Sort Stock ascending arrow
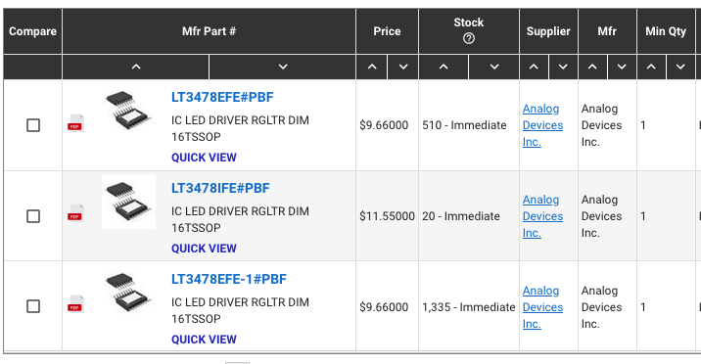This screenshot has width=701, height=364. [x=444, y=67]
